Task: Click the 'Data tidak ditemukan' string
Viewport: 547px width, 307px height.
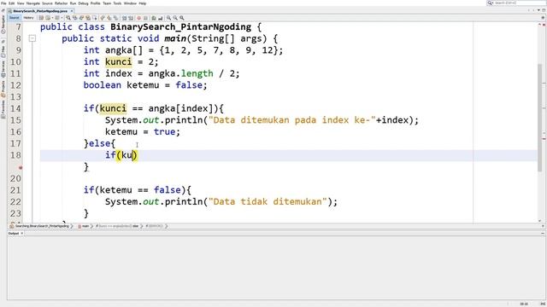Action: [268, 202]
